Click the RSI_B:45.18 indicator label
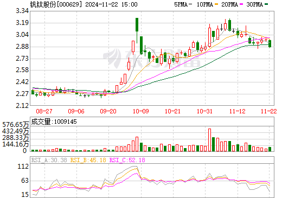 88,160
